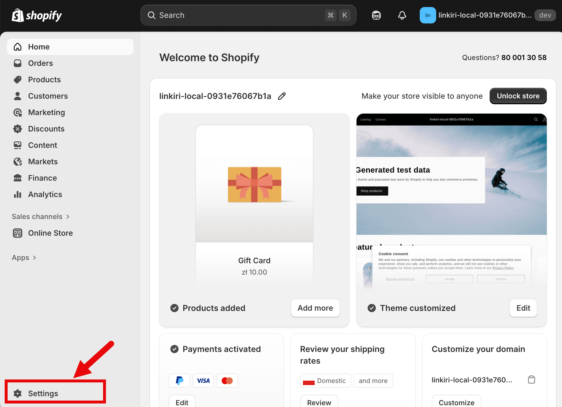Click the Gift Card product thumbnail
The width and height of the screenshot is (562, 407).
click(254, 184)
